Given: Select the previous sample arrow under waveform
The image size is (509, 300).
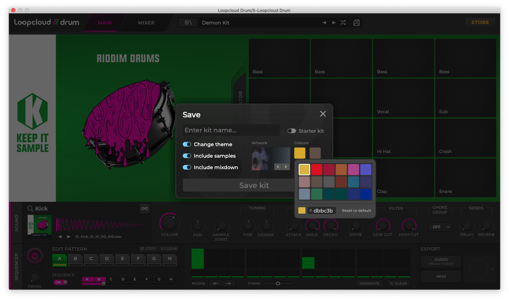Looking at the screenshot, I should (x=60, y=237).
